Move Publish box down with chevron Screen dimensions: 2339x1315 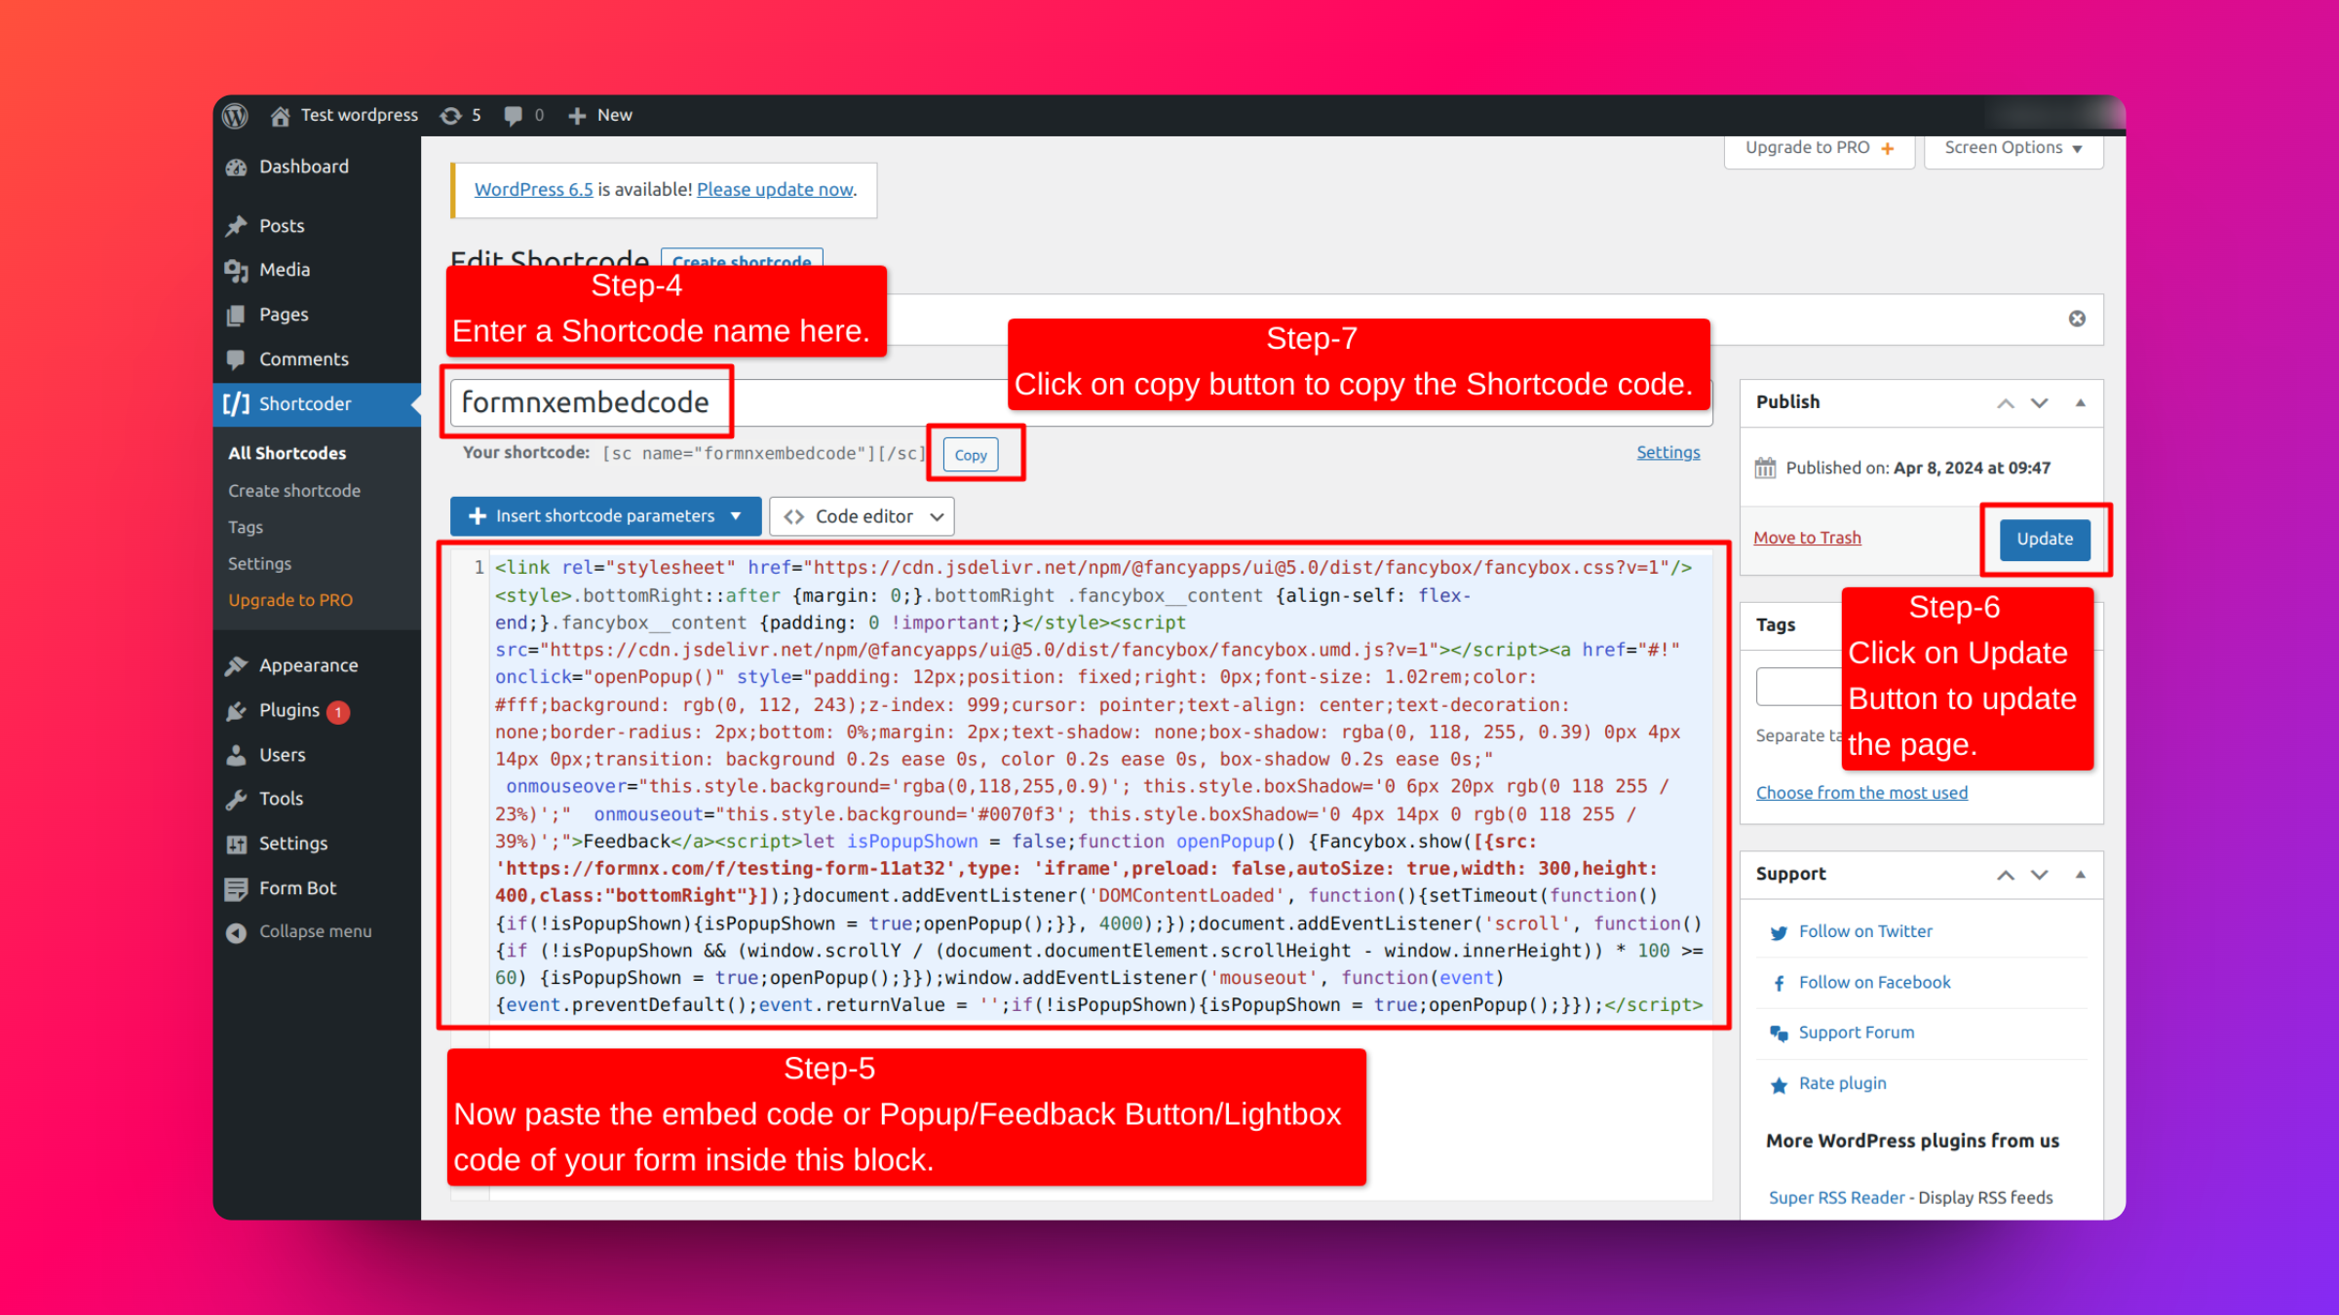pos(2040,402)
